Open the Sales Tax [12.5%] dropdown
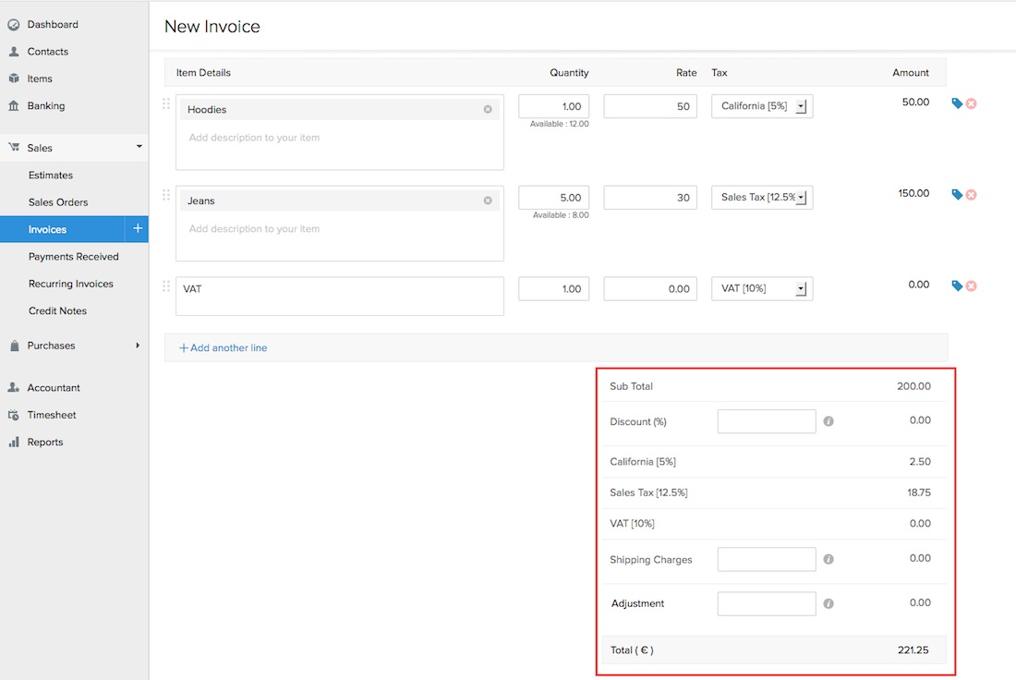This screenshot has width=1016, height=680. pyautogui.click(x=801, y=198)
